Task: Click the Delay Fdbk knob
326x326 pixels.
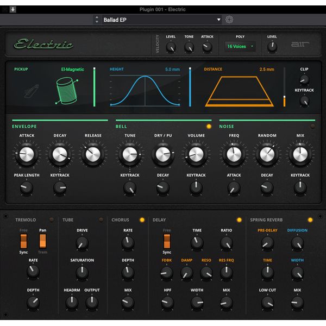Action: click(167, 273)
